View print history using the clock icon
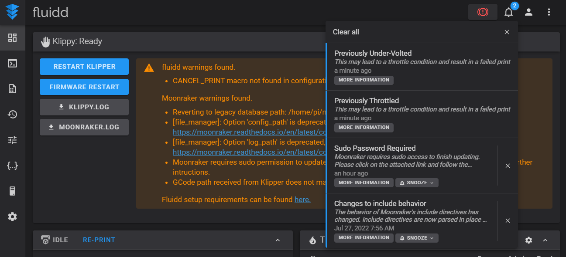 [x=13, y=115]
